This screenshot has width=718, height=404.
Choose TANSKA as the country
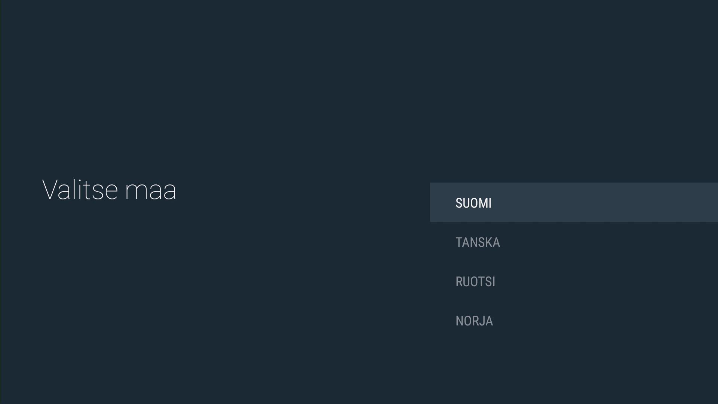(x=478, y=242)
